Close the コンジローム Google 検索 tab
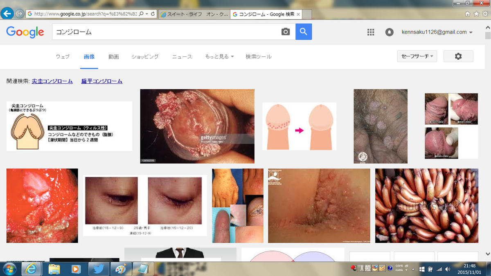This screenshot has width=491, height=276. (298, 14)
